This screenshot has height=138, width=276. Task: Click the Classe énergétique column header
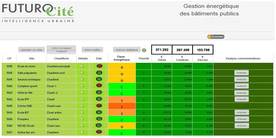(122, 58)
